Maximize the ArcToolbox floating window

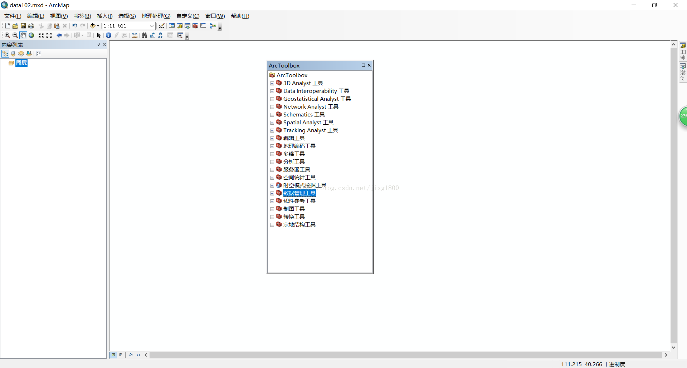[x=363, y=65]
